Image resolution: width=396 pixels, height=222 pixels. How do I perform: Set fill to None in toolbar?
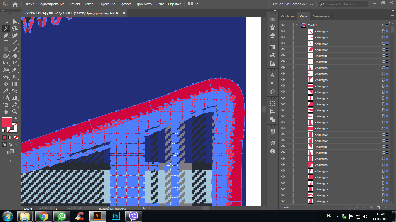tap(16, 137)
